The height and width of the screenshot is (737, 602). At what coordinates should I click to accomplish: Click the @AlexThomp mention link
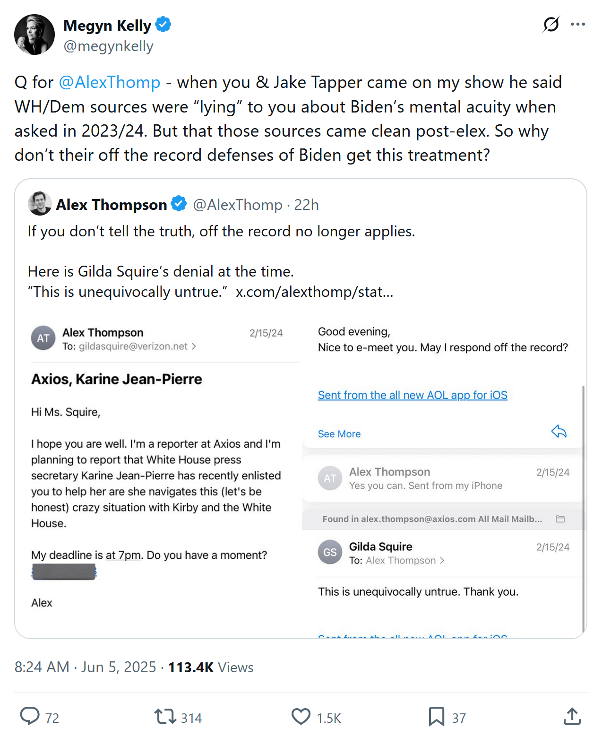click(x=110, y=82)
